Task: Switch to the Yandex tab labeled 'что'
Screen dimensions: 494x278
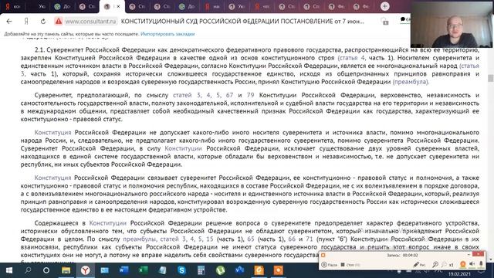Action: tap(262, 7)
